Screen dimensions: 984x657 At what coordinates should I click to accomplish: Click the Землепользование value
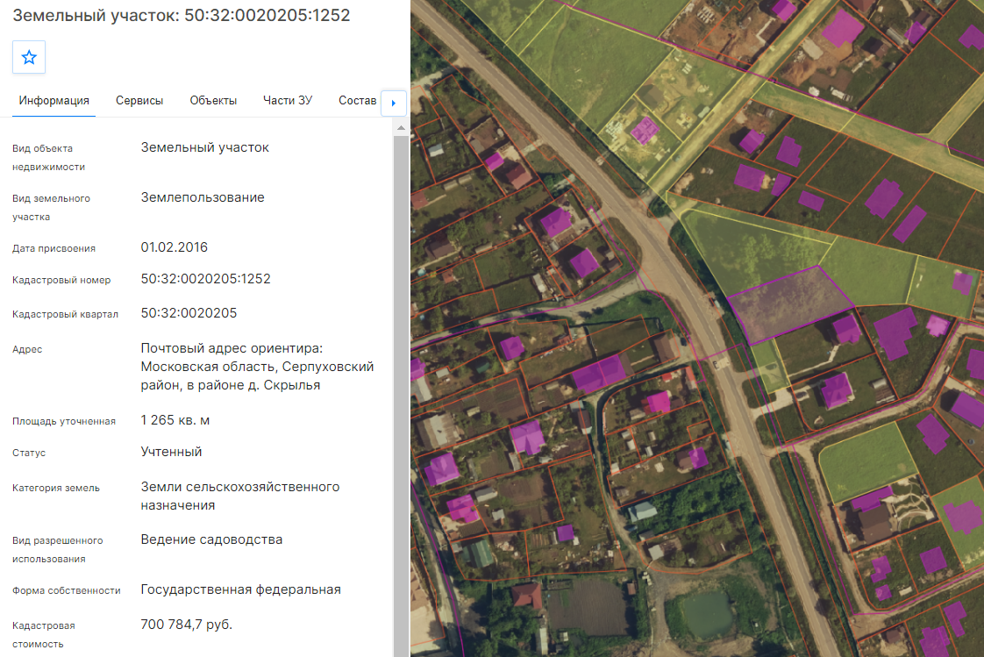click(203, 197)
